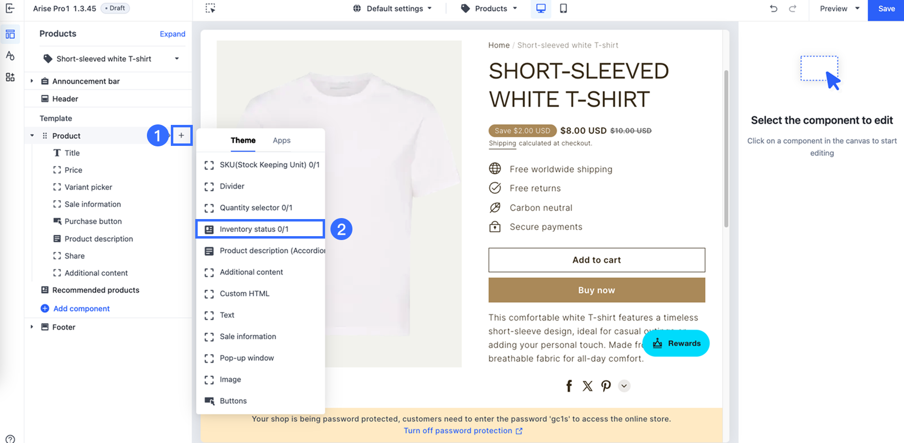904x443 pixels.
Task: Activate the element selection inspector icon
Action: [210, 8]
